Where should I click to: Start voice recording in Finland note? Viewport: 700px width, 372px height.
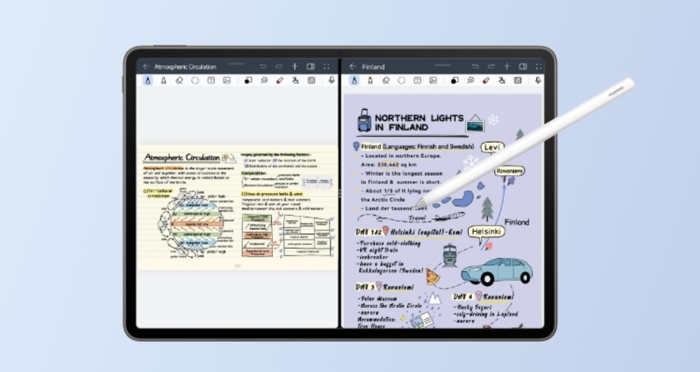click(x=539, y=81)
